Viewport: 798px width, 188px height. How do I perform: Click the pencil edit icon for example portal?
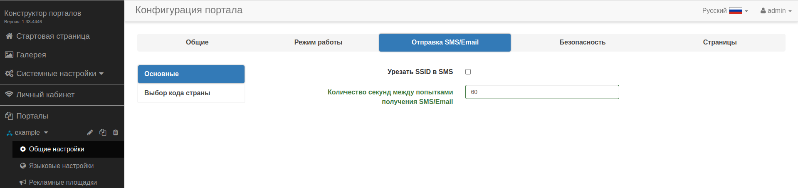pyautogui.click(x=90, y=133)
